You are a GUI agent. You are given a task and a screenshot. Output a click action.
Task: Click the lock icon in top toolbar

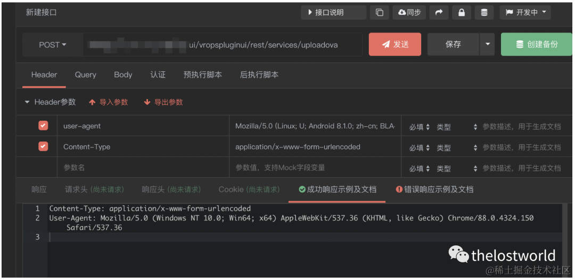tap(462, 12)
